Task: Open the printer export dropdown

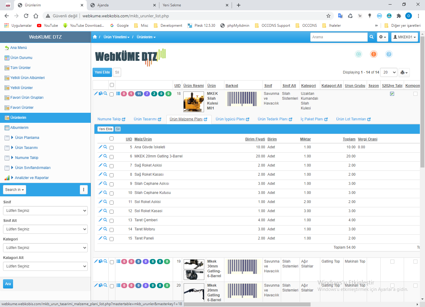Action: click(x=404, y=72)
